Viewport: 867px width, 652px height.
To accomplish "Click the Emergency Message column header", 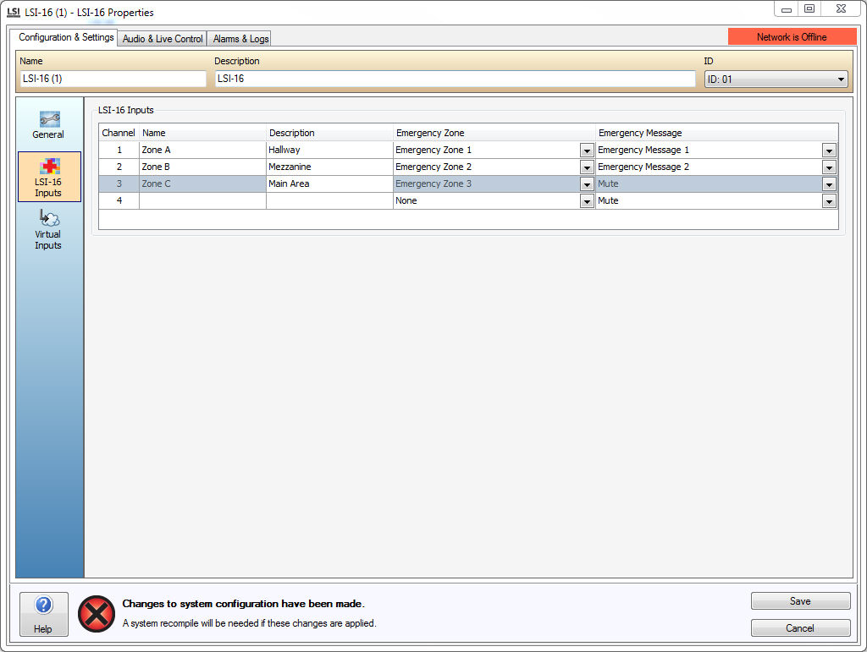I will coord(716,133).
